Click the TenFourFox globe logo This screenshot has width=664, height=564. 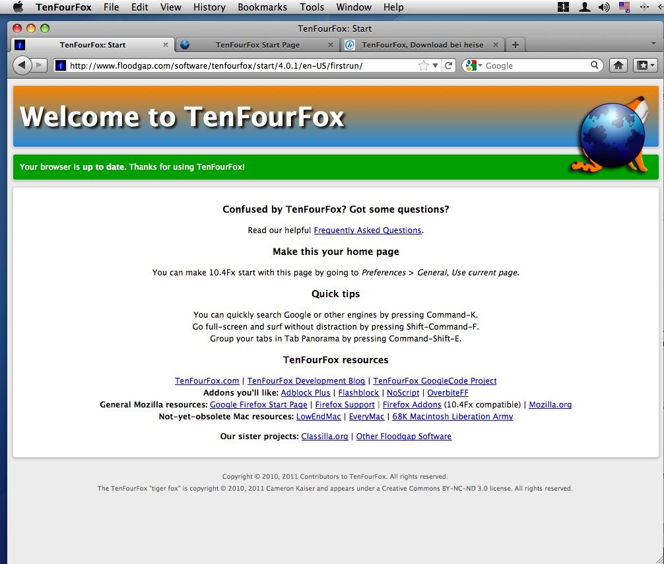pyautogui.click(x=613, y=136)
